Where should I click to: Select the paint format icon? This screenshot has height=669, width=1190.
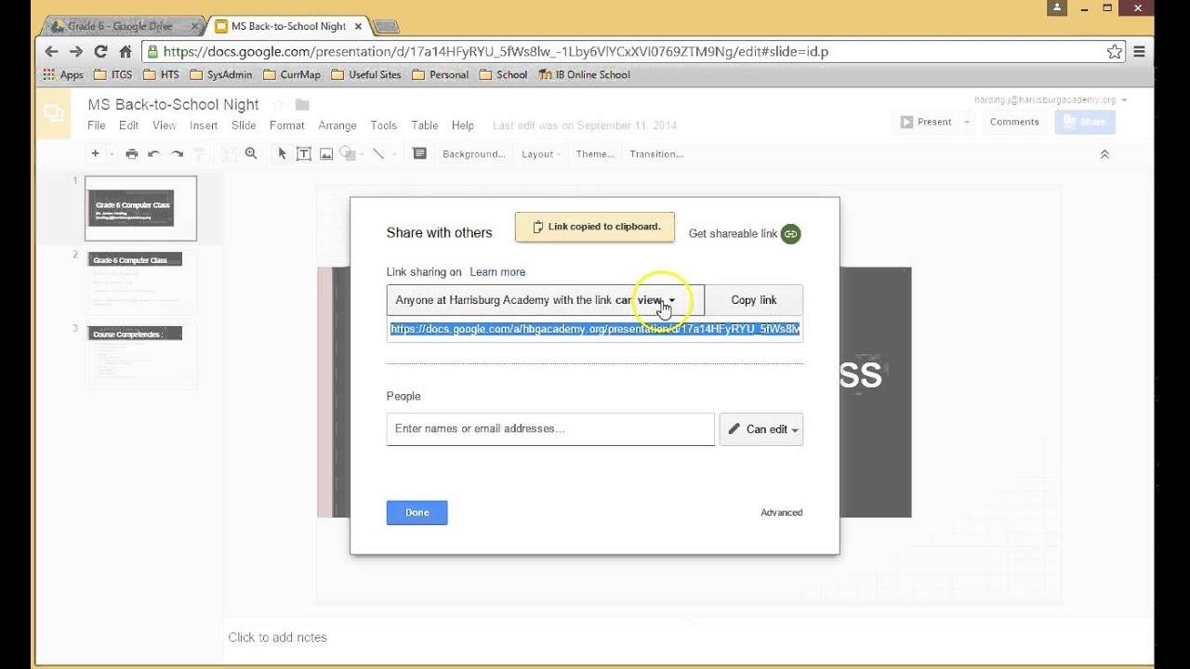tap(198, 154)
